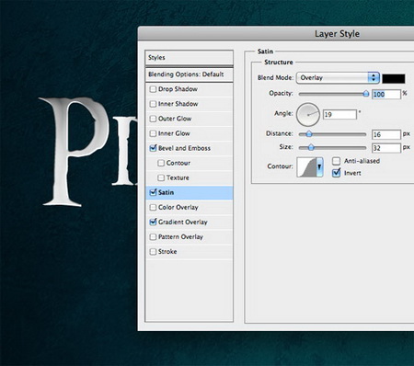Click the black satin color swatch

(394, 78)
